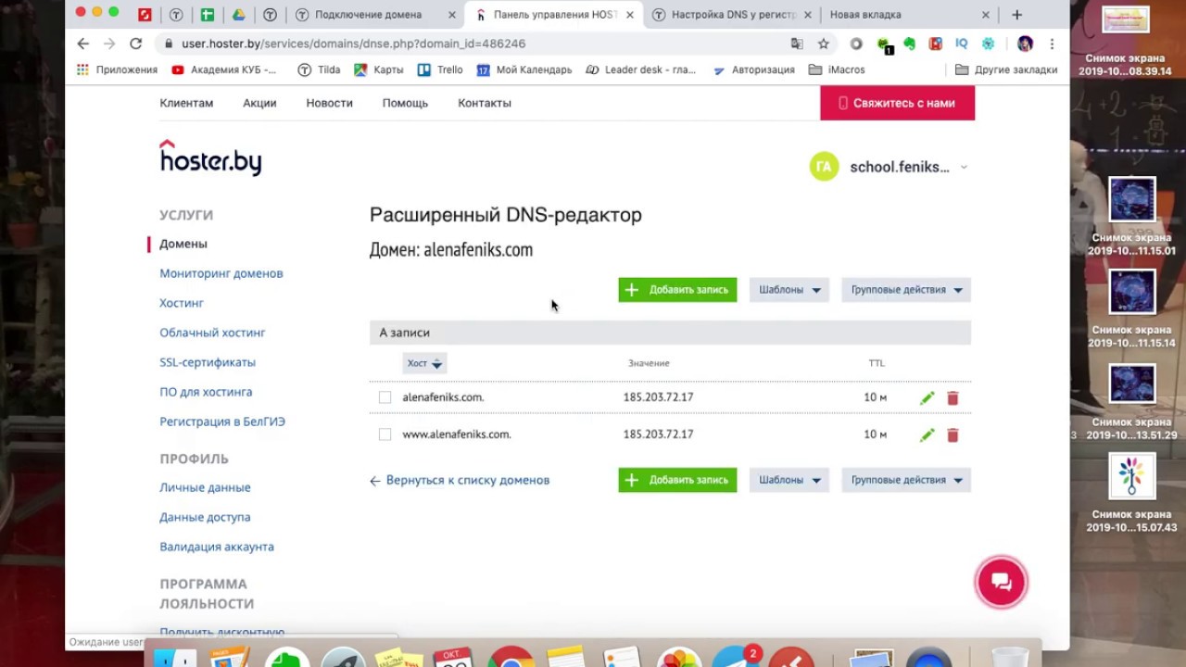This screenshot has height=667, width=1186.
Task: Expand the school.feniks account menu arrow
Action: pos(964,168)
